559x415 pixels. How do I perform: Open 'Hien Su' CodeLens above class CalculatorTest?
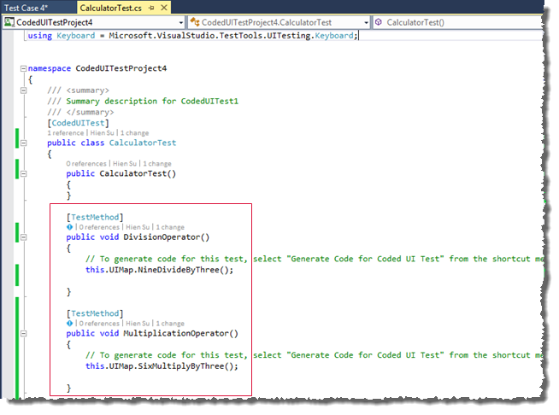(x=102, y=133)
